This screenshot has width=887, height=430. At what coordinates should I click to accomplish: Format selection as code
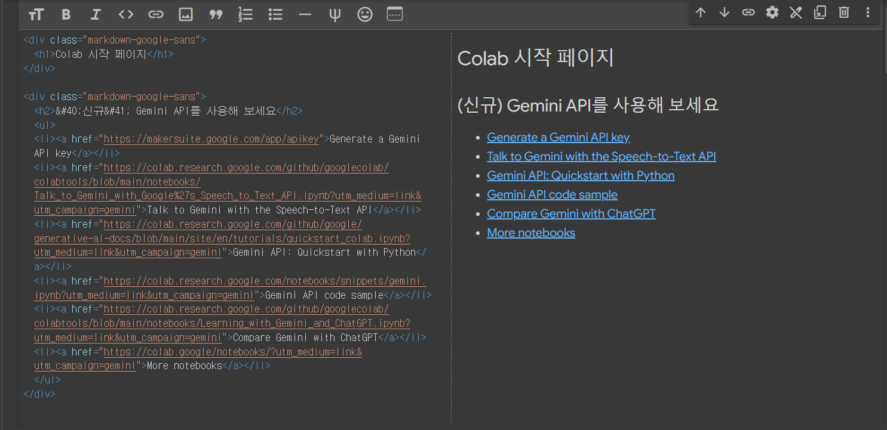click(125, 14)
